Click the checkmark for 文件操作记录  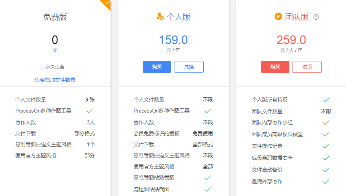point(326,146)
